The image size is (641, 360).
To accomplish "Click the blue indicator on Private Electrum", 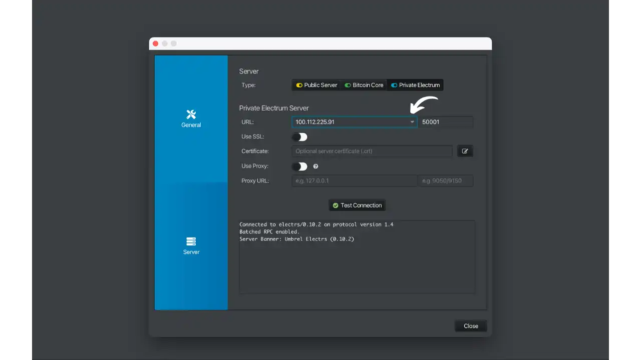I will (x=394, y=85).
